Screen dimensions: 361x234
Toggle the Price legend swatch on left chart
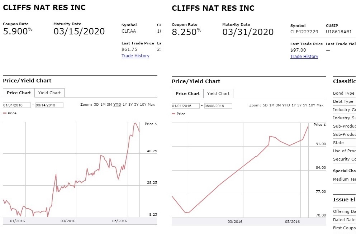point(5,113)
